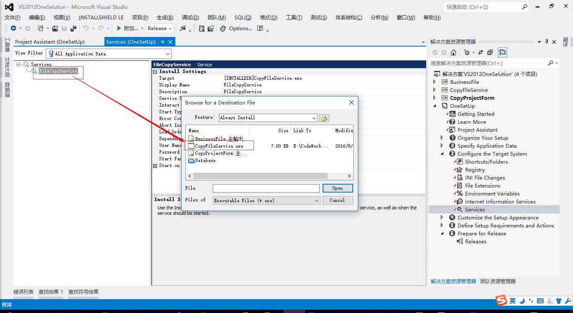The width and height of the screenshot is (573, 313).
Task: Toggle the Show All Files icon in Solution Explorer
Action: [503, 52]
